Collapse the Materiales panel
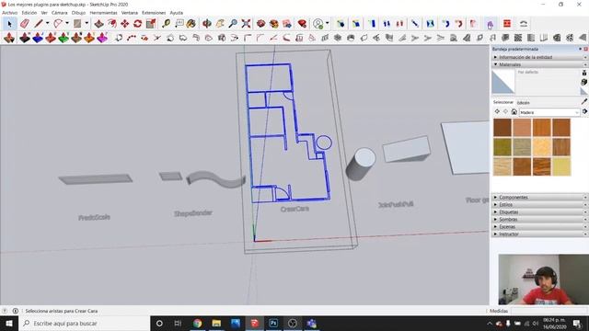 539,64
